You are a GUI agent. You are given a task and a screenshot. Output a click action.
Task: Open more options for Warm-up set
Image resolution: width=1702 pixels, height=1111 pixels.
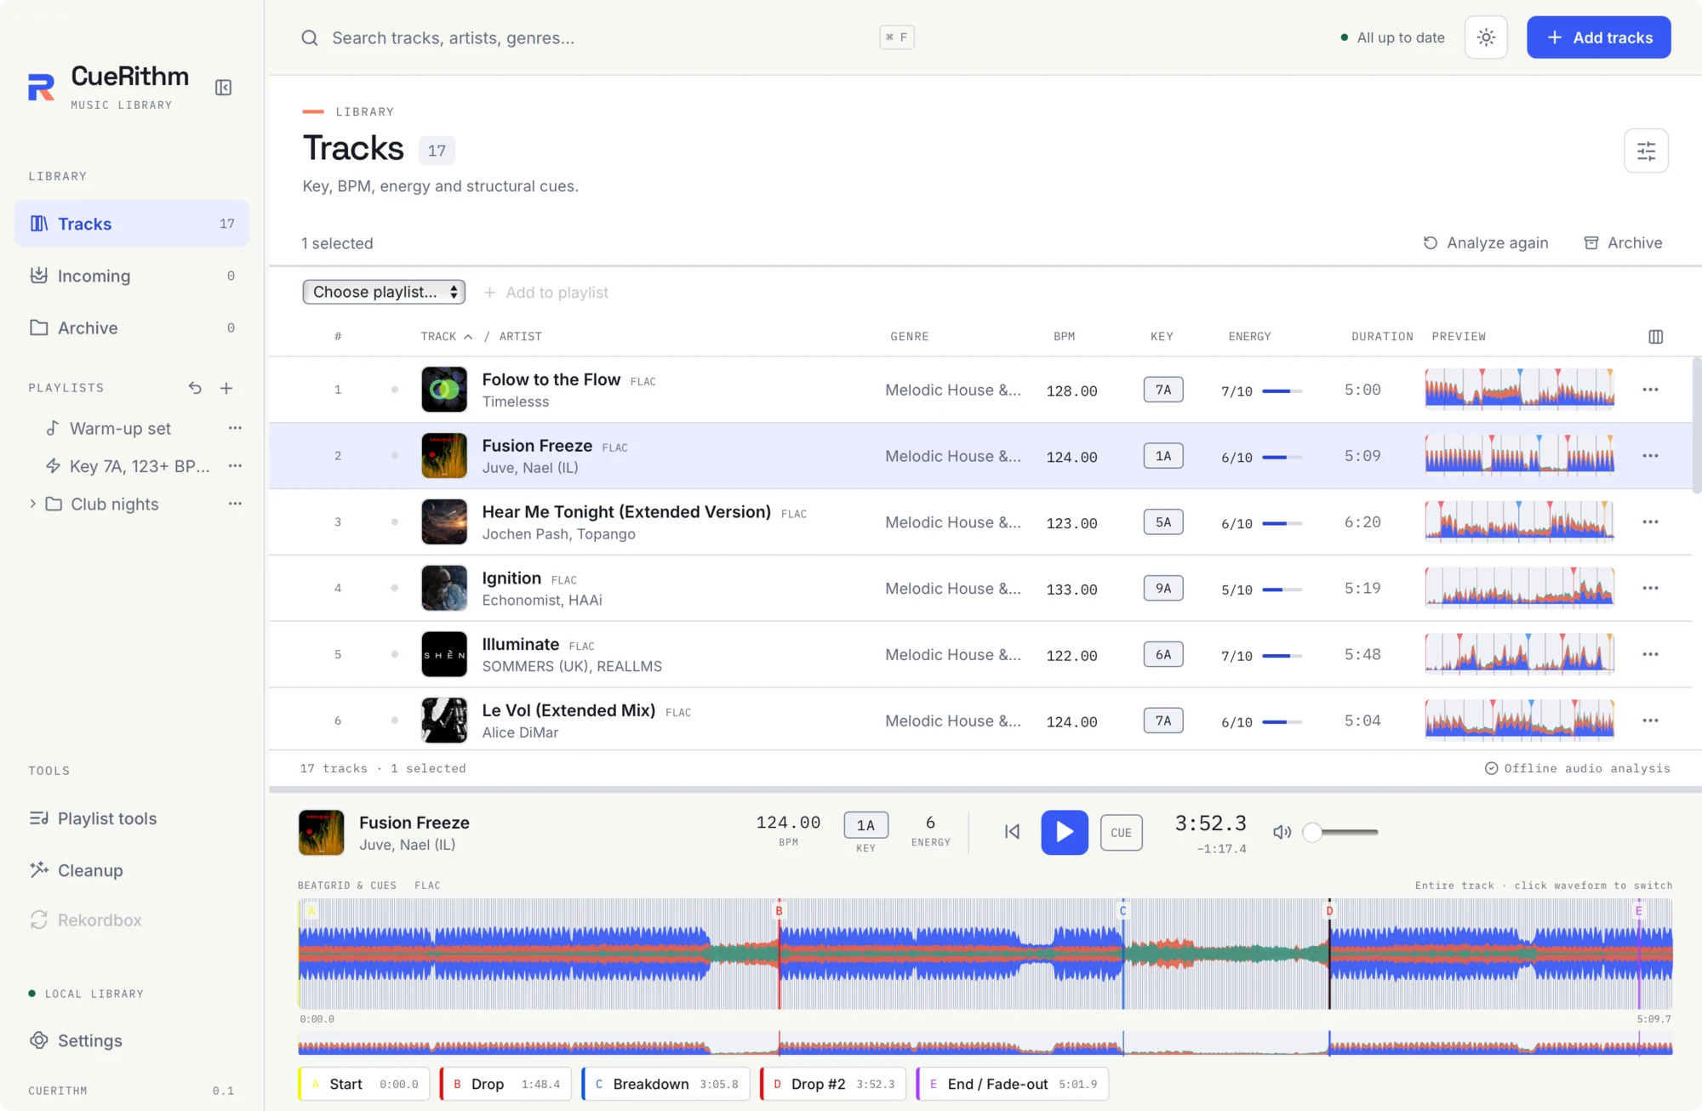coord(235,428)
